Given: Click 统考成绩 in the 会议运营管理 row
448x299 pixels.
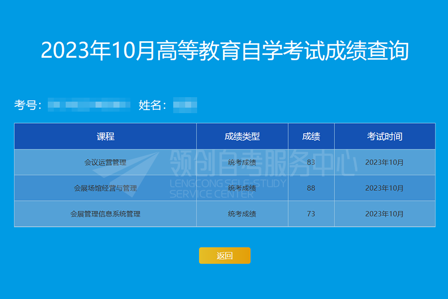Looking at the screenshot, I should [242, 162].
